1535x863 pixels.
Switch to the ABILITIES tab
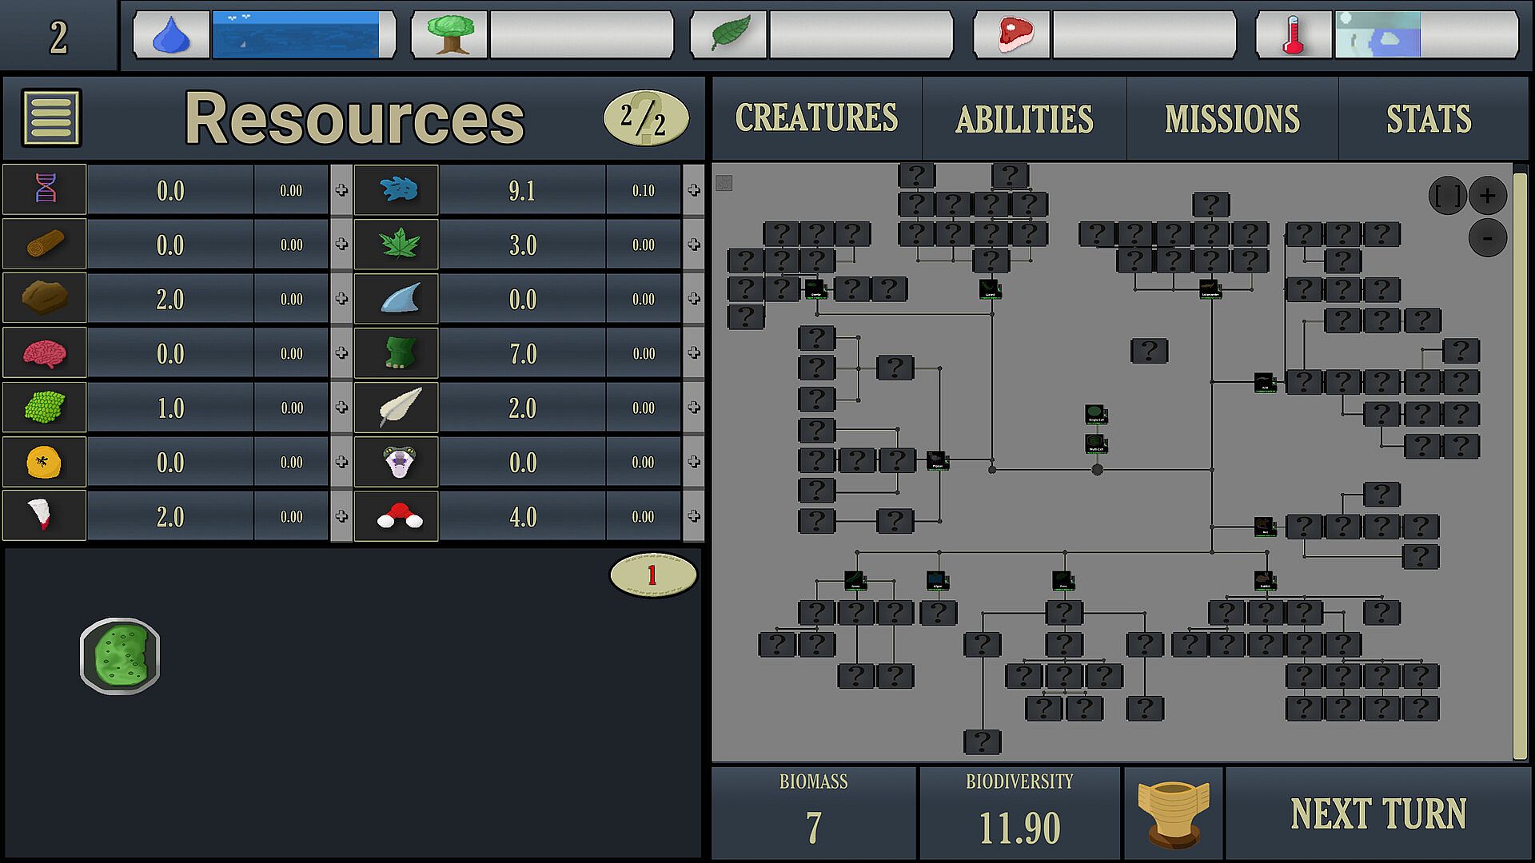click(x=1024, y=119)
